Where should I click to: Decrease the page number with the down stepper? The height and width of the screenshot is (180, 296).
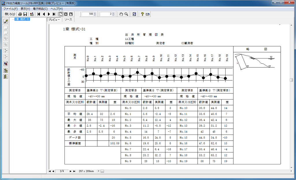point(113,15)
